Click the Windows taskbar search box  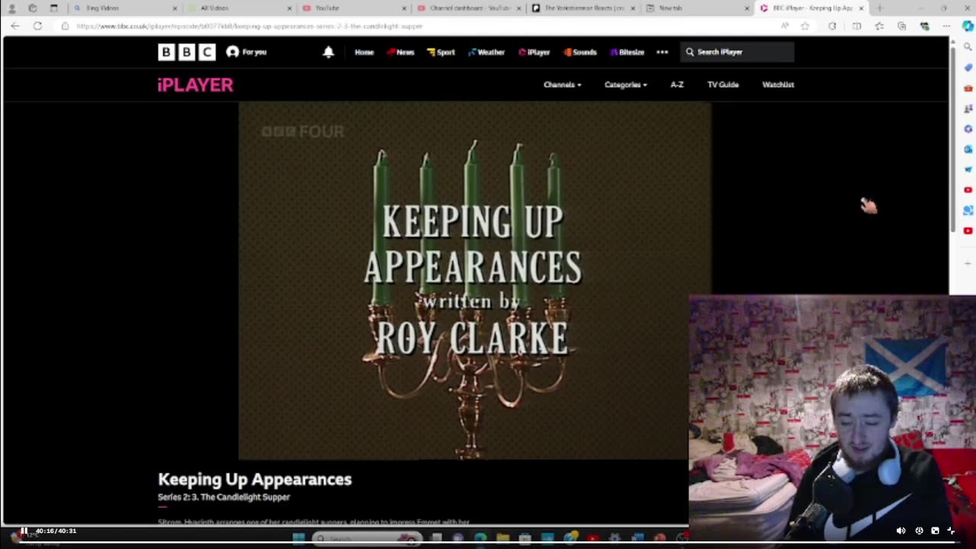pos(366,539)
